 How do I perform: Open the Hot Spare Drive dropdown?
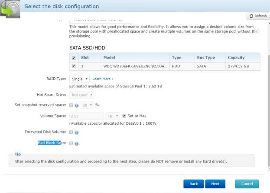click(x=81, y=95)
